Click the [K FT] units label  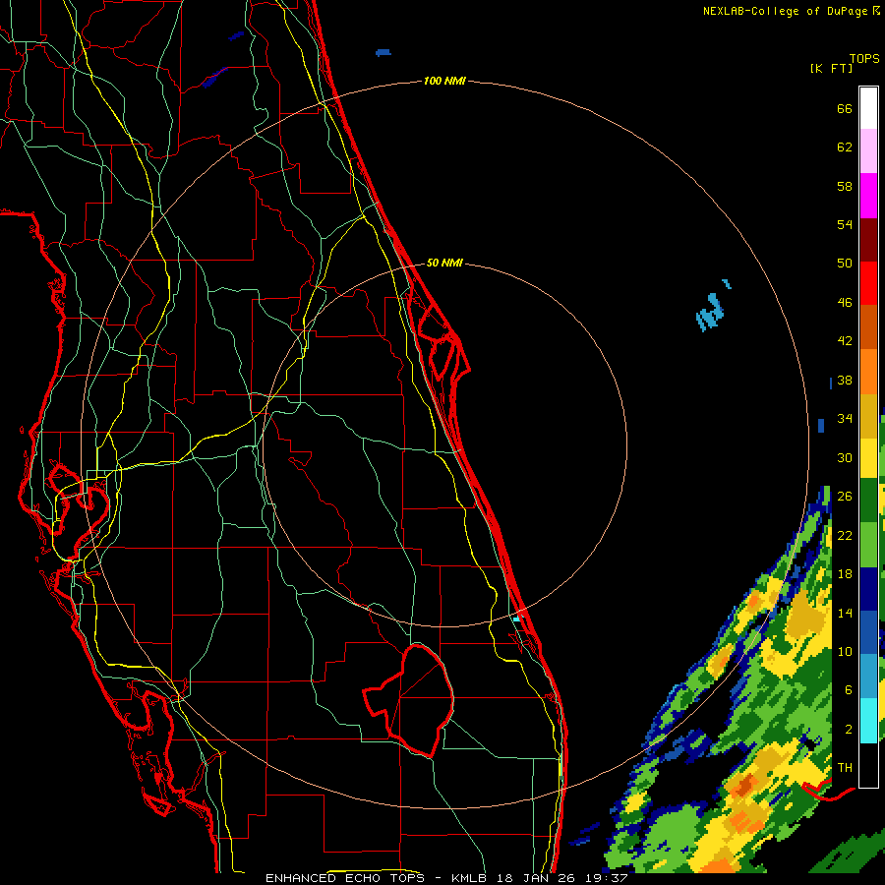[831, 68]
